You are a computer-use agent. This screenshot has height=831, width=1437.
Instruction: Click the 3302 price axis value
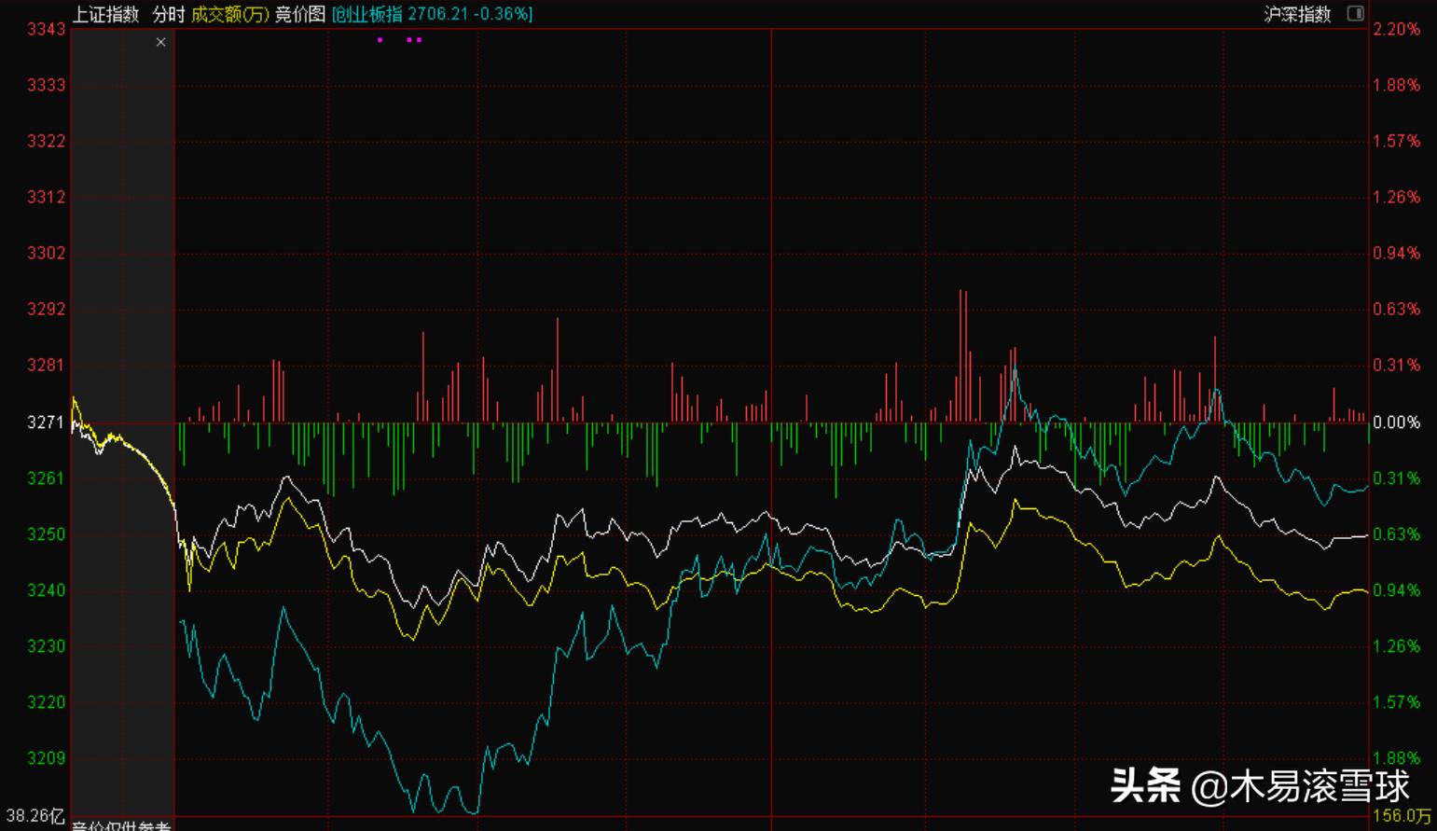coord(47,253)
